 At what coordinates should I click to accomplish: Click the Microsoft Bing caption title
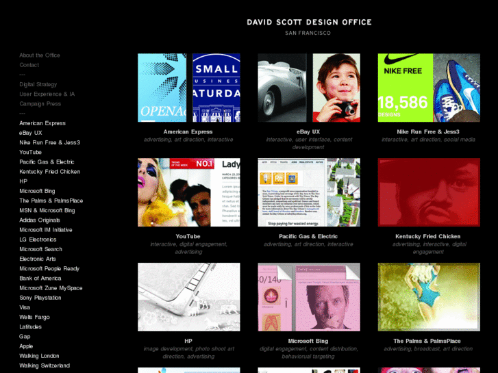pyautogui.click(x=308, y=341)
